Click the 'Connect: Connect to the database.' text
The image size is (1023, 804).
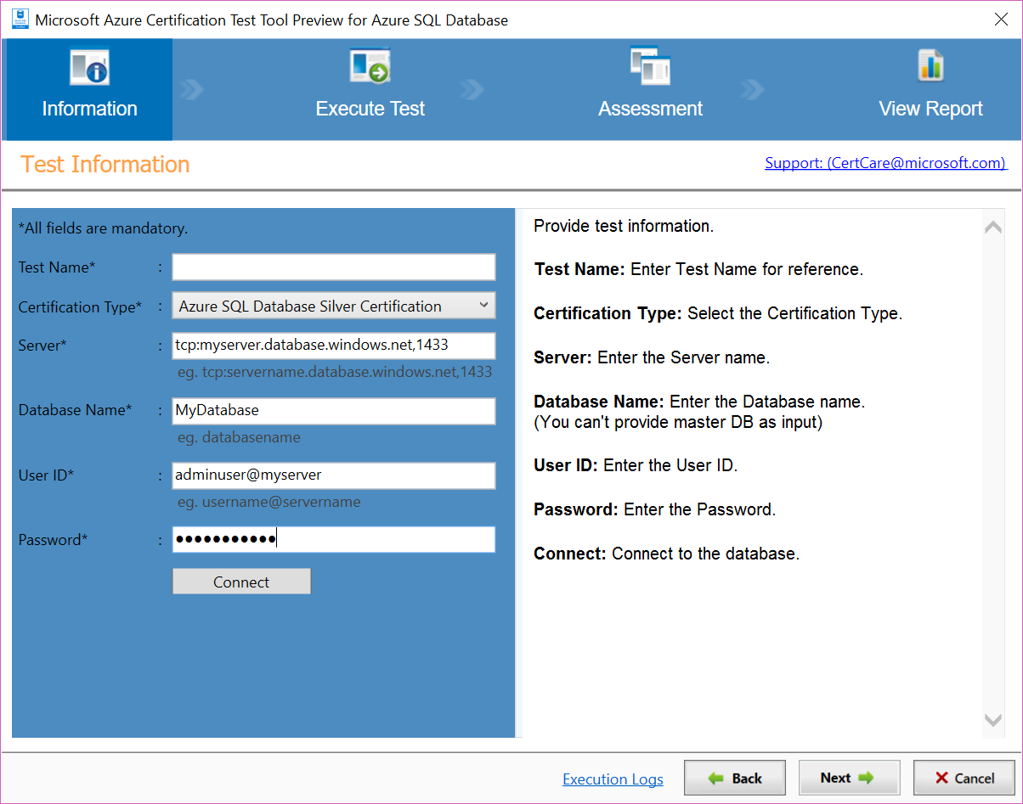click(667, 554)
